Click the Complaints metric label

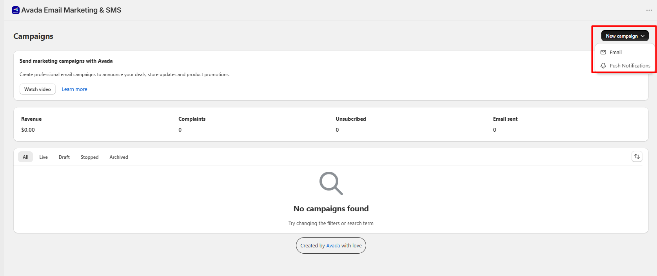coord(192,119)
